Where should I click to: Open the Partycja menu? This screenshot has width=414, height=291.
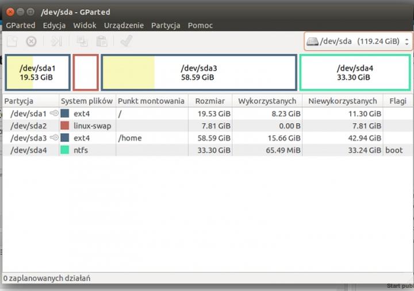point(166,25)
